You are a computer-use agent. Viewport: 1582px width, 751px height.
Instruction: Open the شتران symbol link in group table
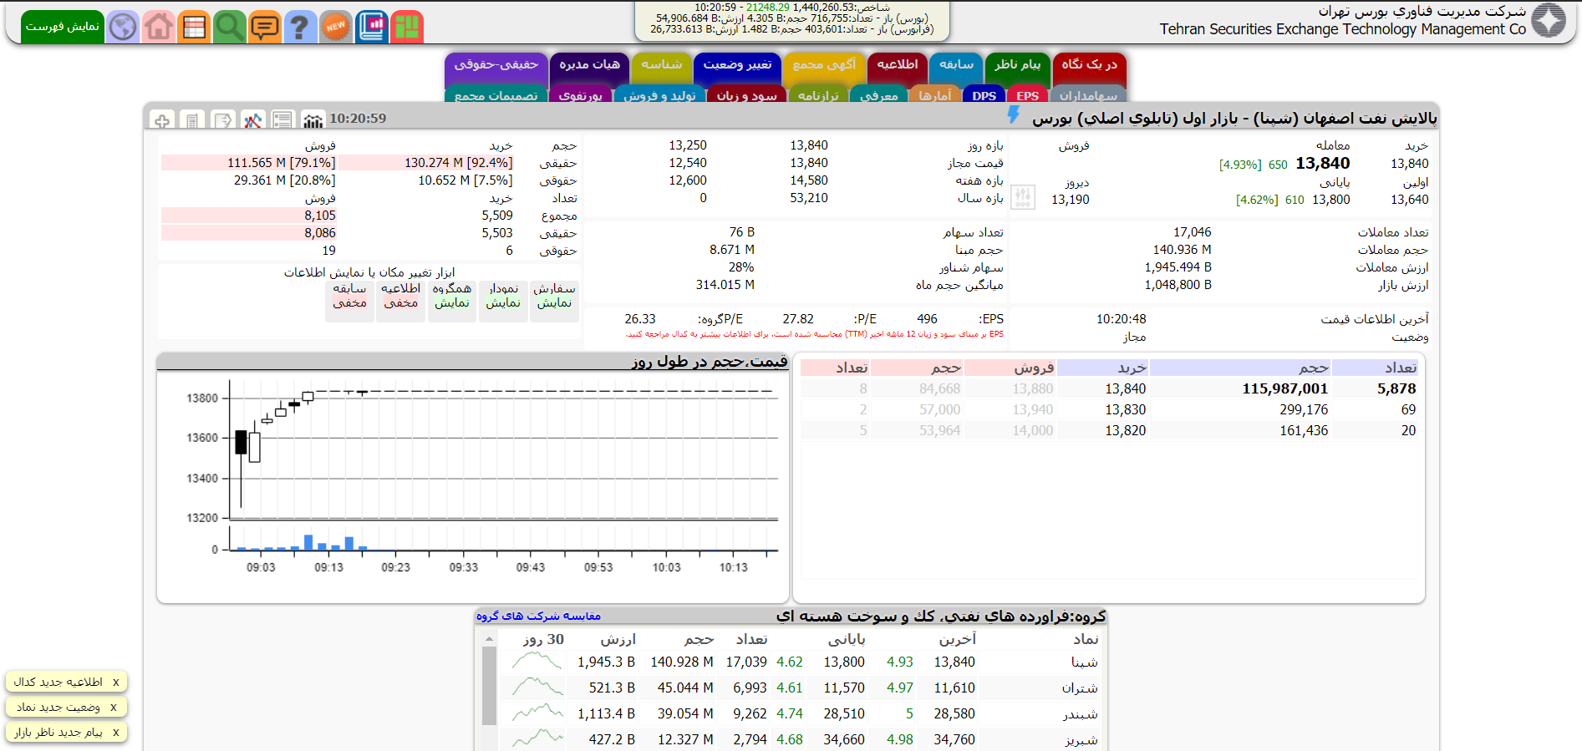[1080, 688]
